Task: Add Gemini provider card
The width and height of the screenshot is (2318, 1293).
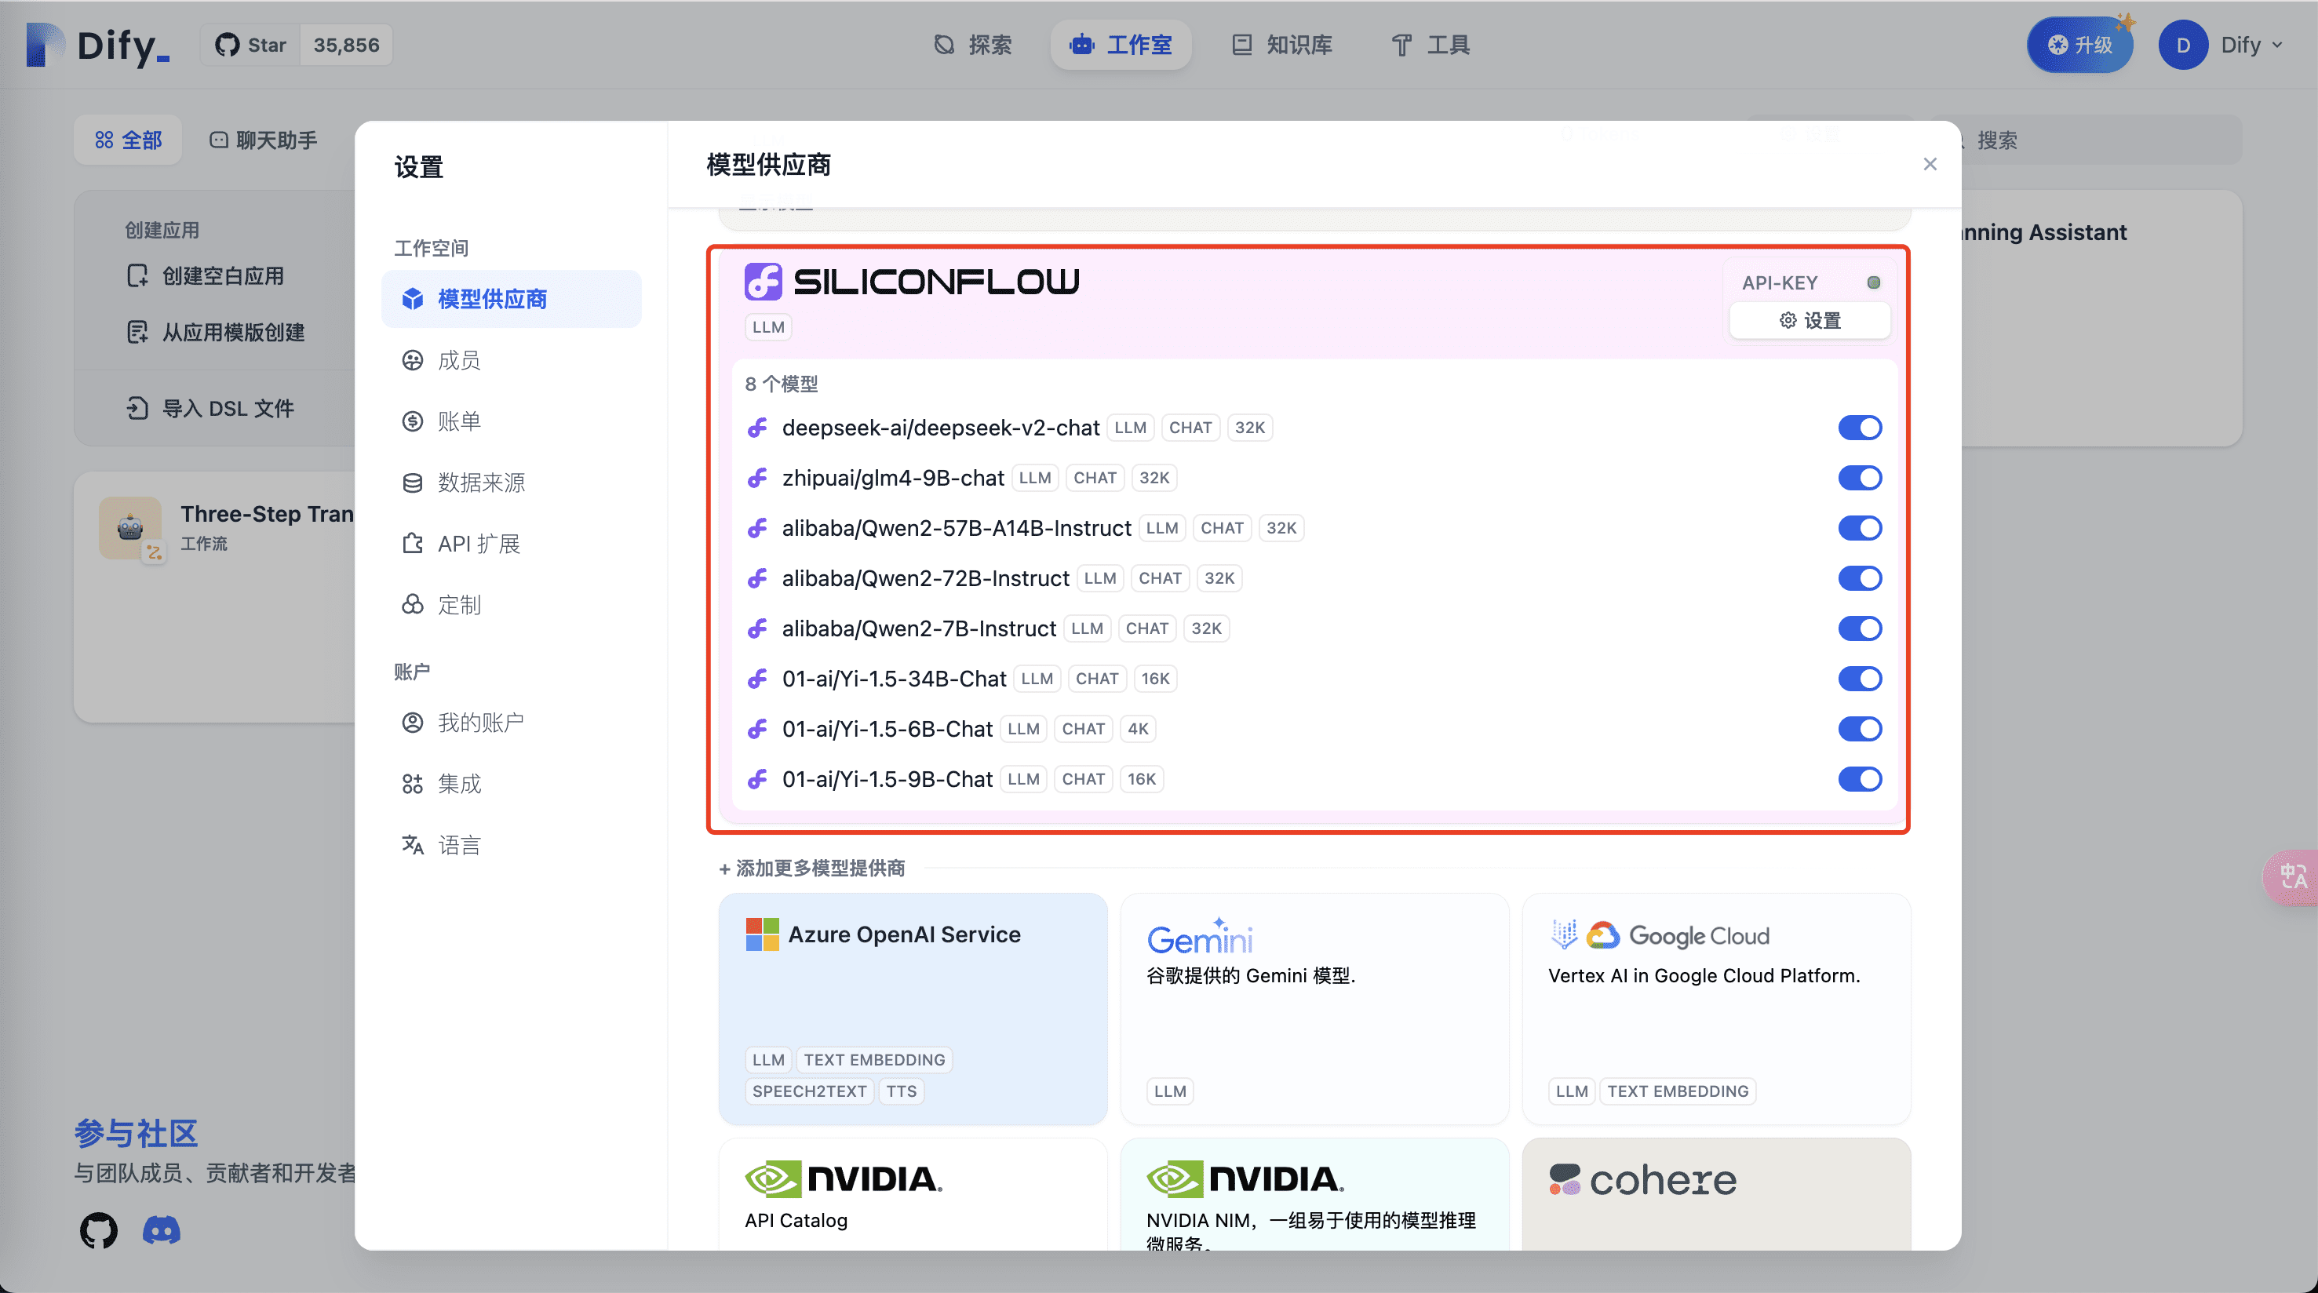Action: coord(1314,1009)
